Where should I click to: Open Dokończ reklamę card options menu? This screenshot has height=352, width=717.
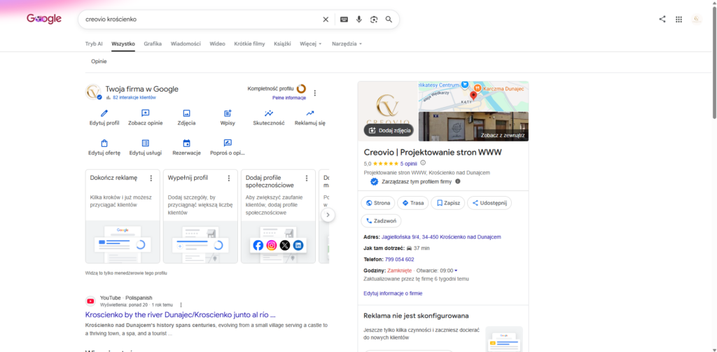tap(151, 178)
